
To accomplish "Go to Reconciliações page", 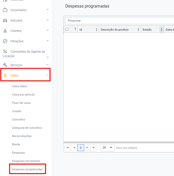I will coord(22,136).
